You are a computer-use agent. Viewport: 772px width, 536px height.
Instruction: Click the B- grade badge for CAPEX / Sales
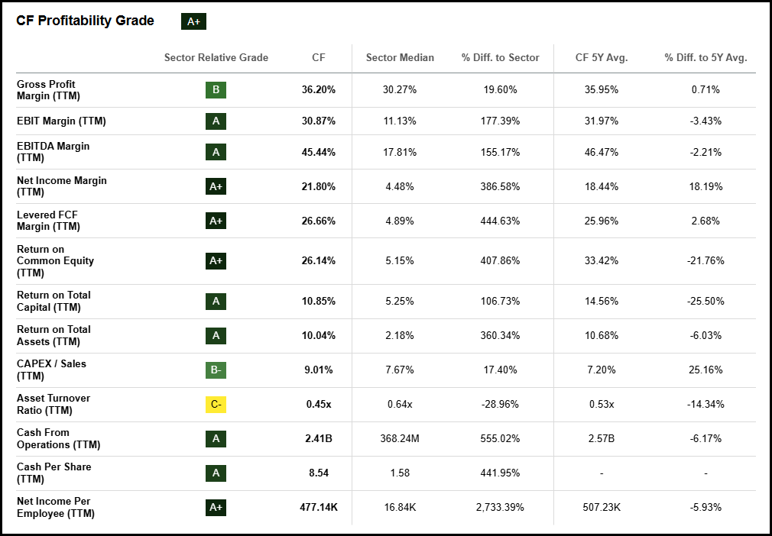tap(216, 370)
